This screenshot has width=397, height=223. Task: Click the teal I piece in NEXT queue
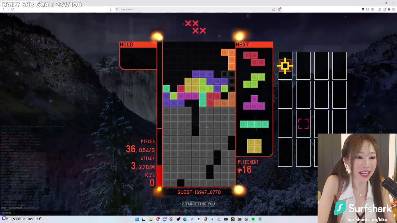pos(254,125)
